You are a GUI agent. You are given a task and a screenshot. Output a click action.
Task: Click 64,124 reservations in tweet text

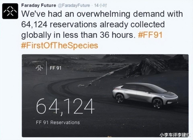(x=59, y=24)
